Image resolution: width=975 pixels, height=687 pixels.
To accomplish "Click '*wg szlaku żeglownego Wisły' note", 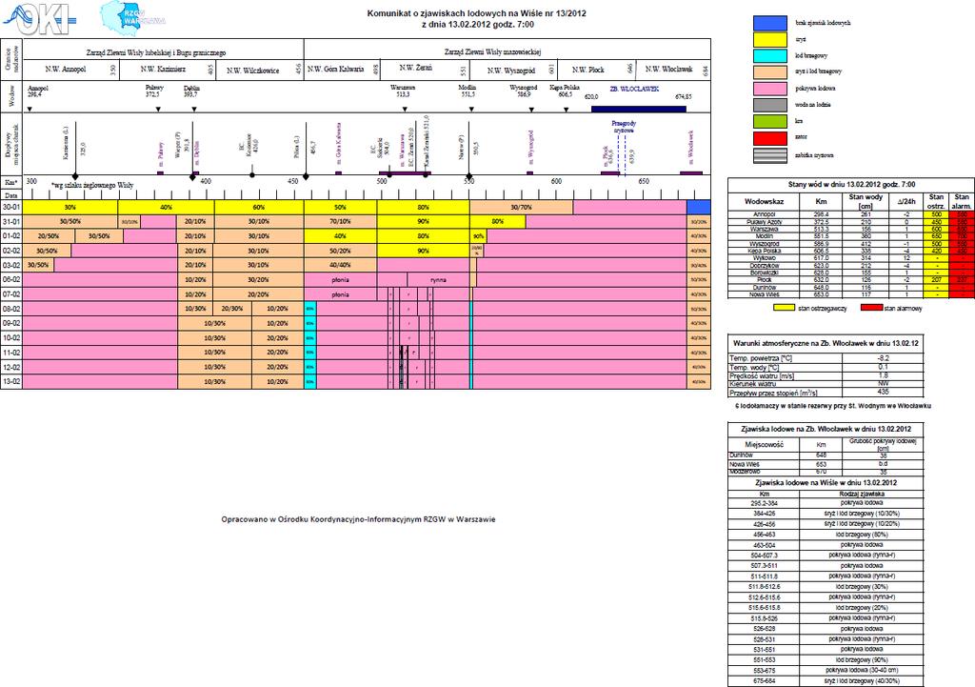I will [x=92, y=185].
